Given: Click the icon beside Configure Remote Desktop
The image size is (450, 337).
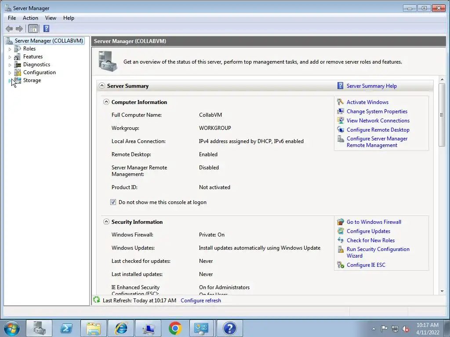Looking at the screenshot, I should pyautogui.click(x=341, y=129).
